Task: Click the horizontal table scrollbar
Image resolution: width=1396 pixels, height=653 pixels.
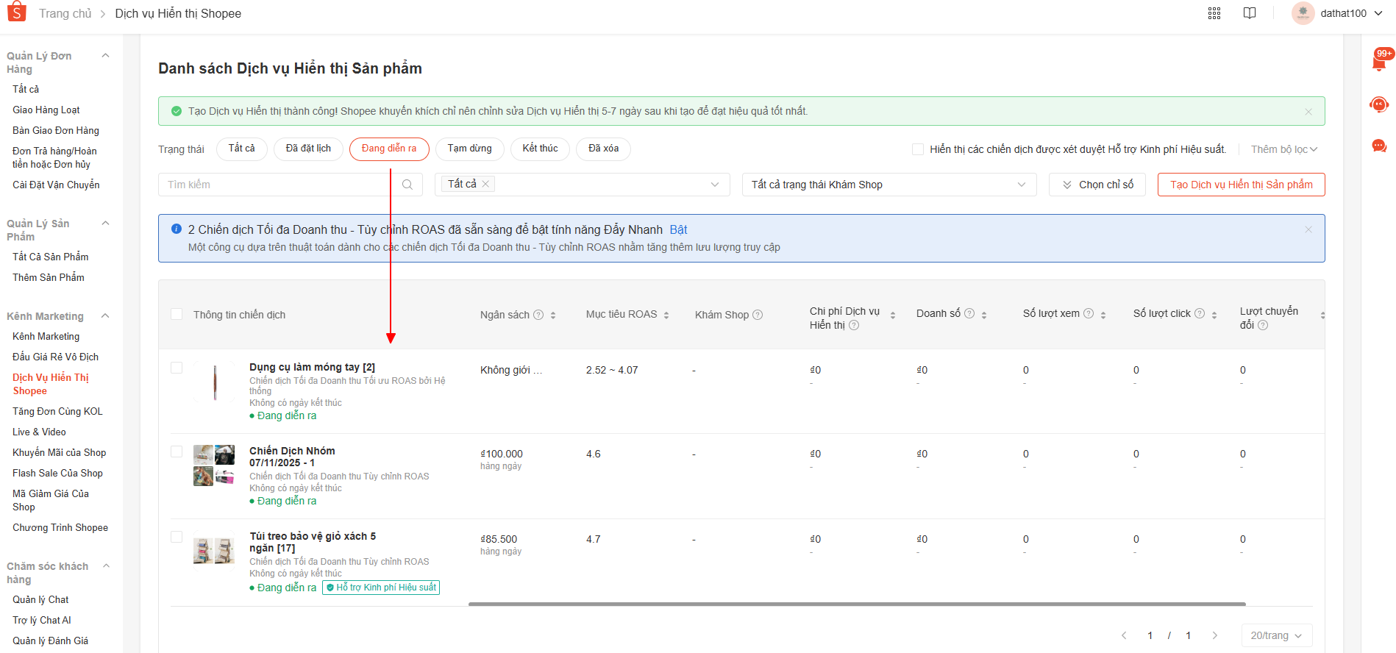Action: click(857, 604)
